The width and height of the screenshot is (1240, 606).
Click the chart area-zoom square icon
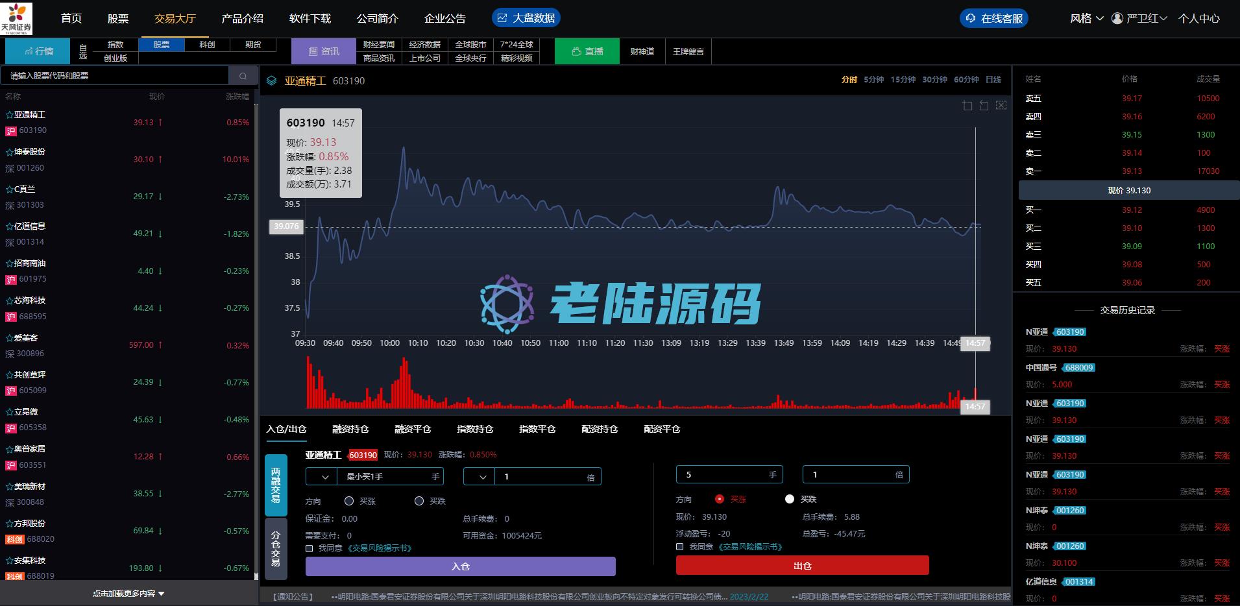pos(967,105)
